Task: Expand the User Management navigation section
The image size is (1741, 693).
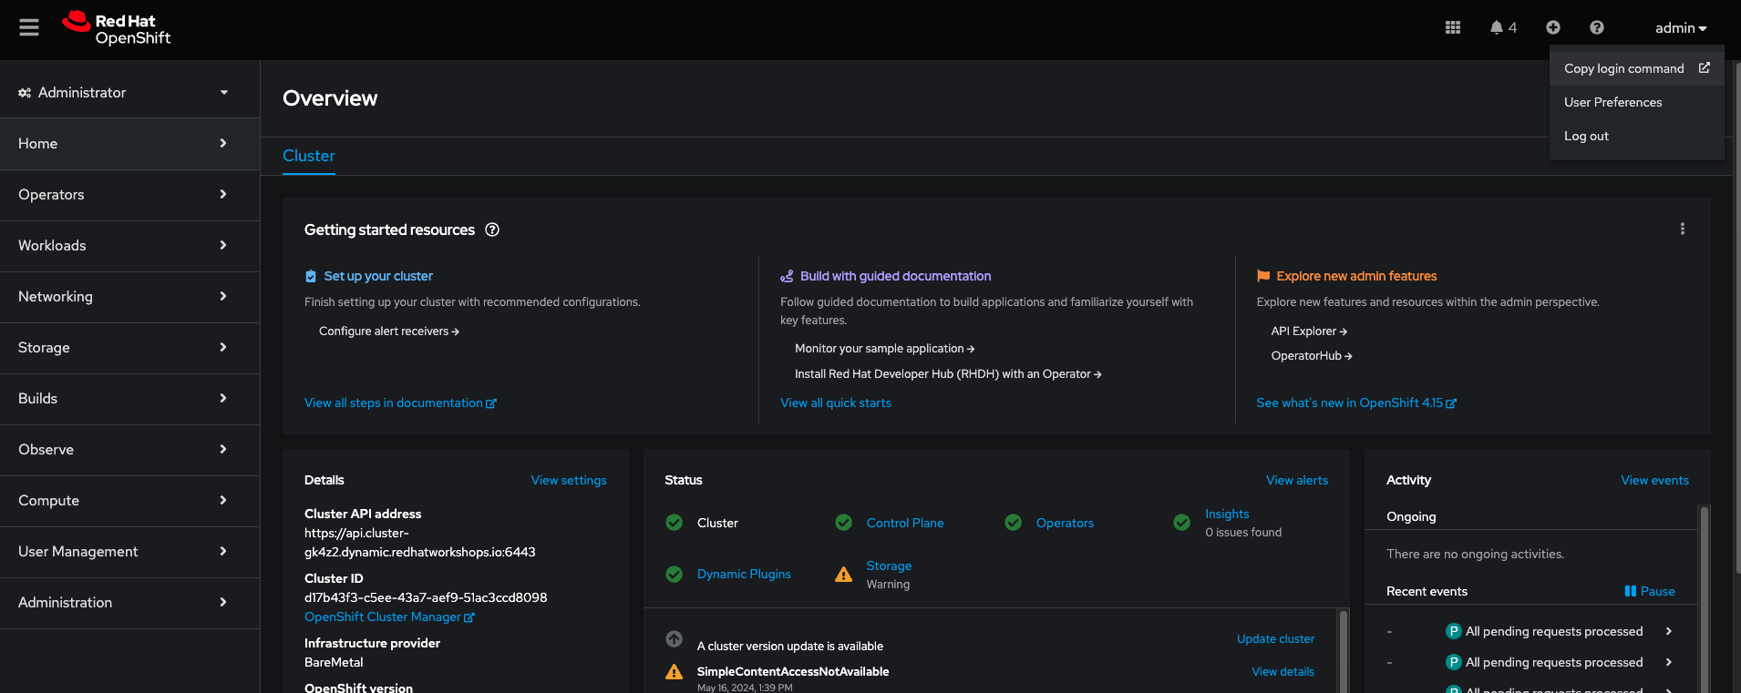Action: coord(129,552)
